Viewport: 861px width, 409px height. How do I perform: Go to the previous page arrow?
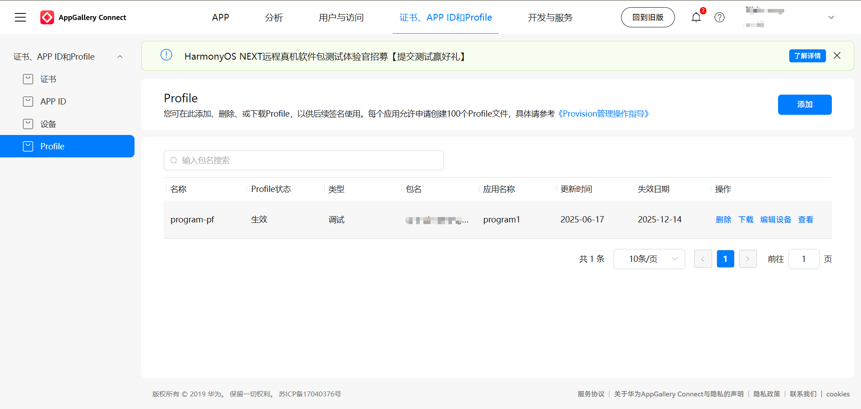click(703, 259)
